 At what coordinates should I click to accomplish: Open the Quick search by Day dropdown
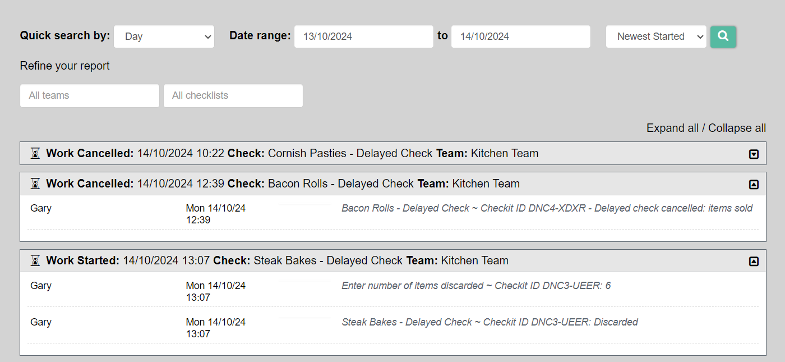[x=164, y=36]
